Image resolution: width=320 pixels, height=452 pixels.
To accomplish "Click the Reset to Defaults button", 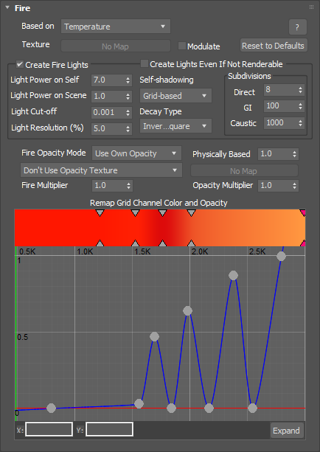I will [274, 46].
